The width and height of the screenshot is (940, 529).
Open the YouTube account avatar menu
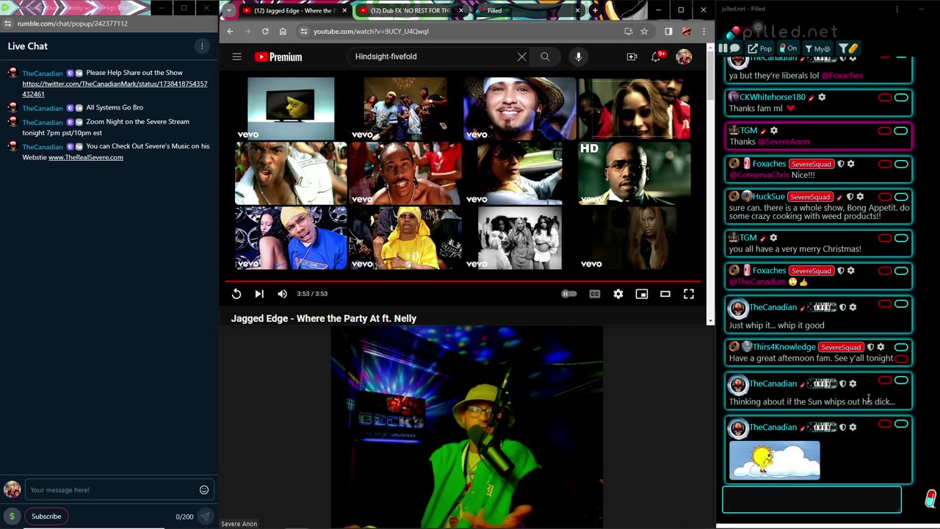tap(684, 57)
